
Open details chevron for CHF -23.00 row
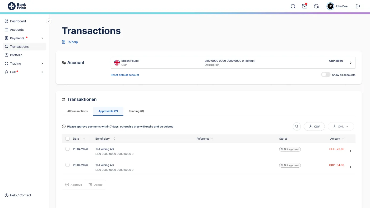350,151
